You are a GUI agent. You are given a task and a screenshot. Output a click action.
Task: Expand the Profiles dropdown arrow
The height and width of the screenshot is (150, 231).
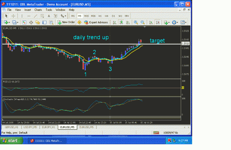coord(17,23)
